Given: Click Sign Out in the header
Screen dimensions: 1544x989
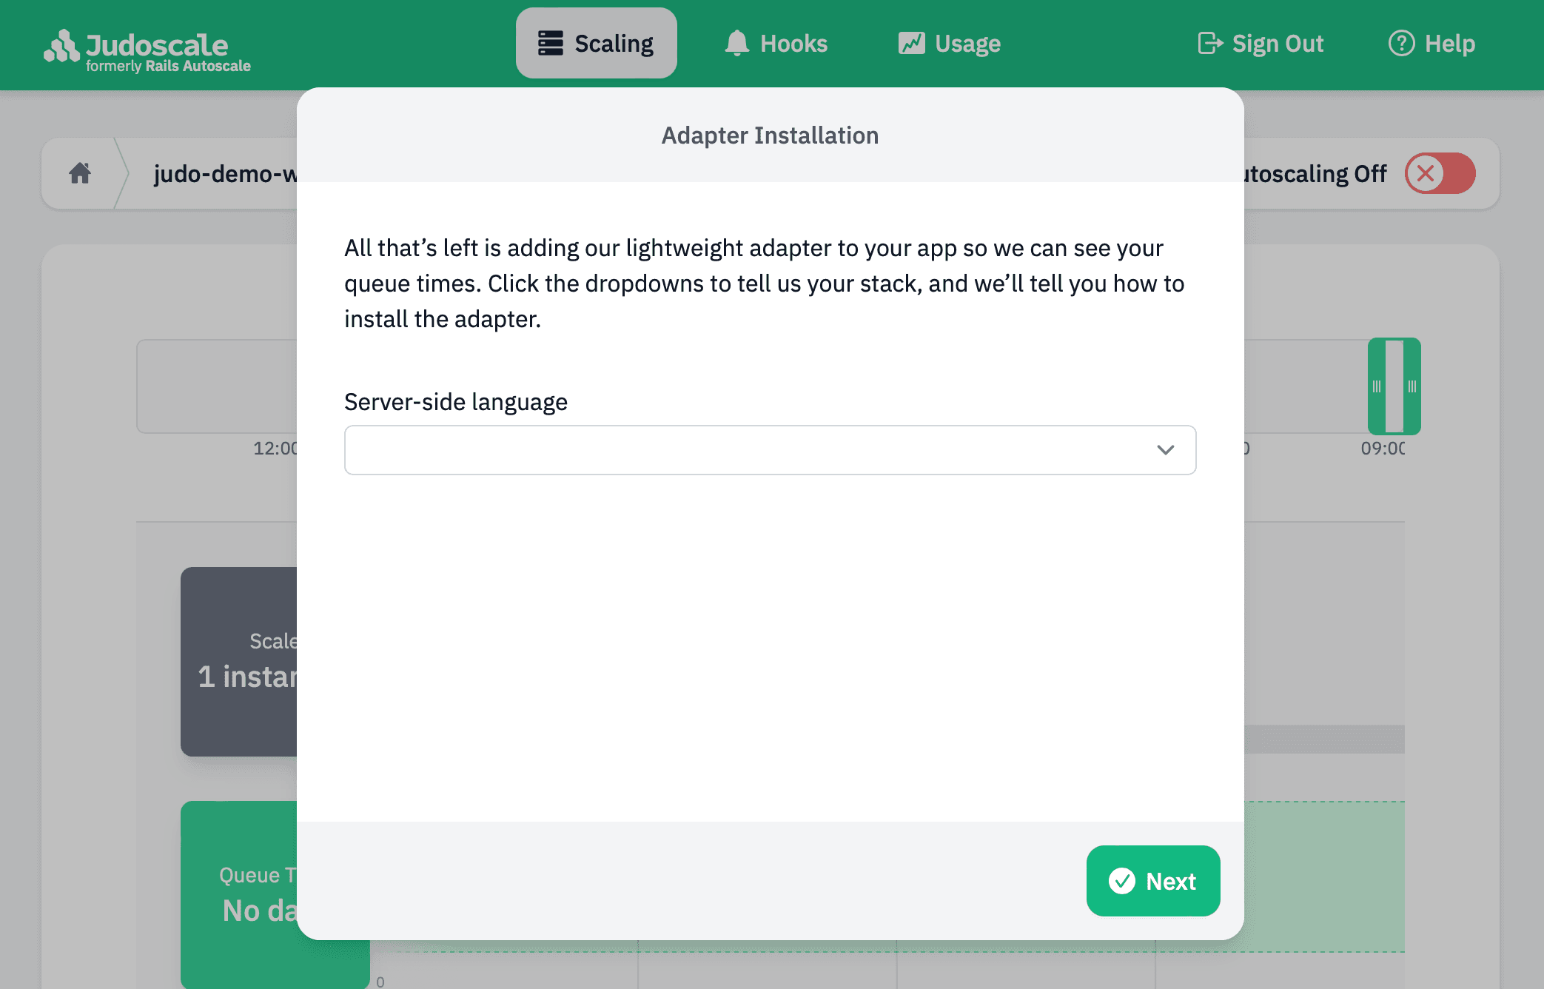Looking at the screenshot, I should (x=1260, y=43).
